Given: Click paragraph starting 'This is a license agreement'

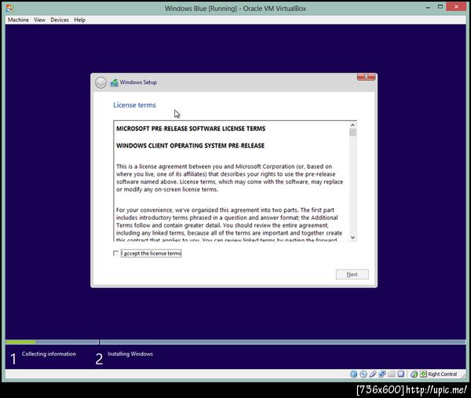Looking at the screenshot, I should [x=230, y=178].
